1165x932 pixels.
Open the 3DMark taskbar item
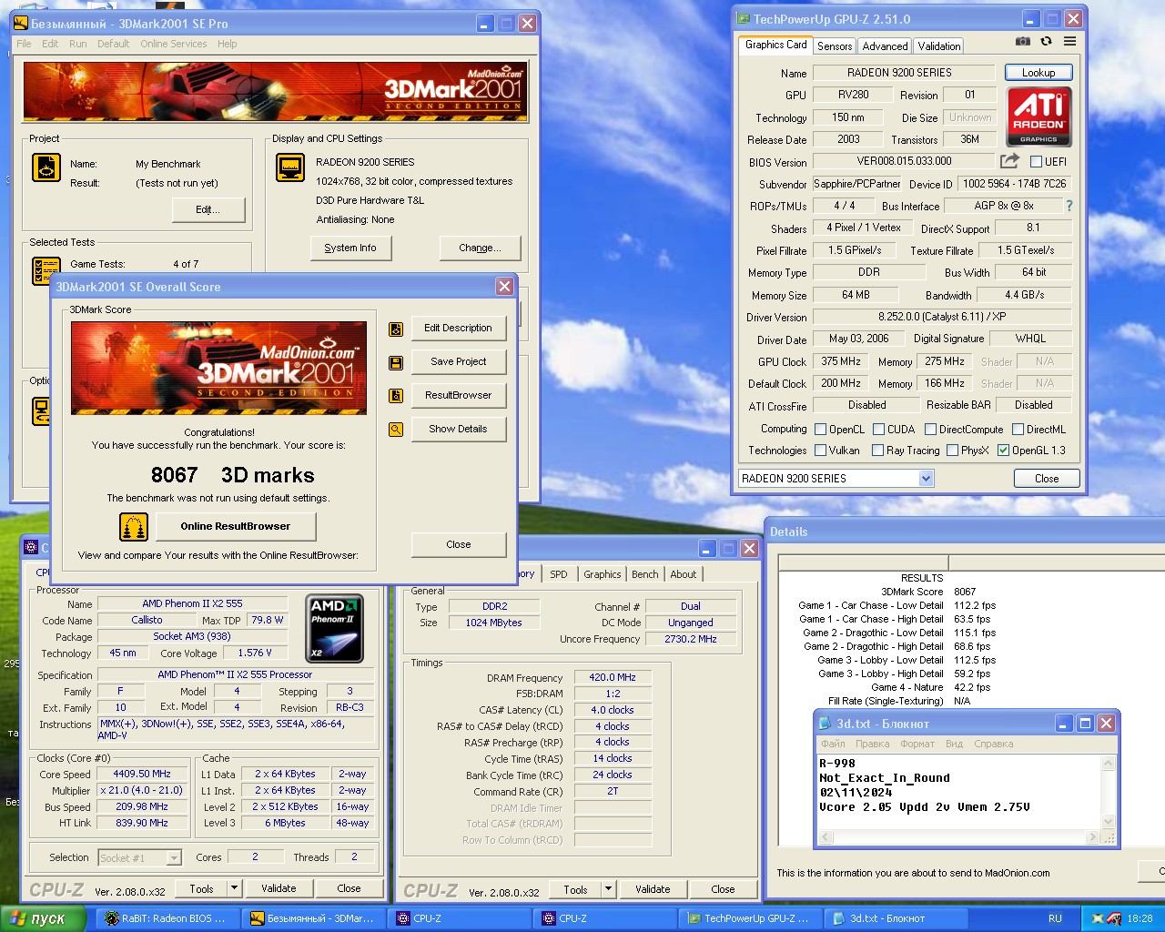pos(312,918)
